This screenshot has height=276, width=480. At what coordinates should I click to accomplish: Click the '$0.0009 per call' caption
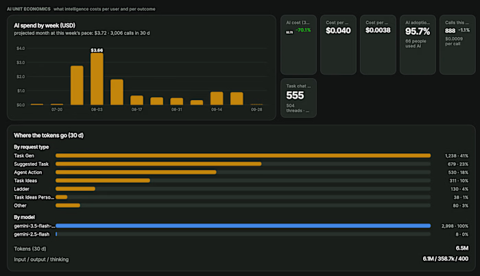coord(454,41)
